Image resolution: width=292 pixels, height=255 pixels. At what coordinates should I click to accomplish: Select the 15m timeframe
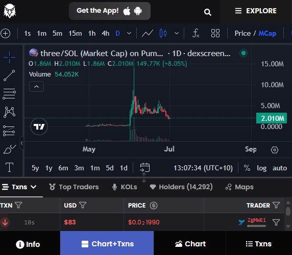(75, 34)
